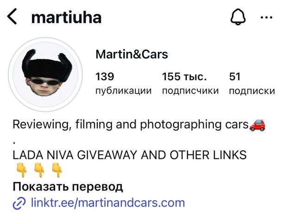Image resolution: width=288 pixels, height=213 pixels.
Task: Tap the LADA NIVA GIVEAWAY text line
Action: [x=130, y=155]
